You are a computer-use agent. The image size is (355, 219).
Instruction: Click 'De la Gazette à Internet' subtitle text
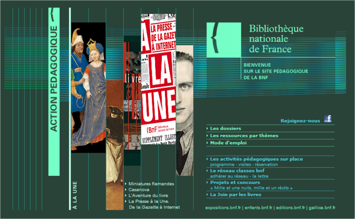tap(154, 207)
